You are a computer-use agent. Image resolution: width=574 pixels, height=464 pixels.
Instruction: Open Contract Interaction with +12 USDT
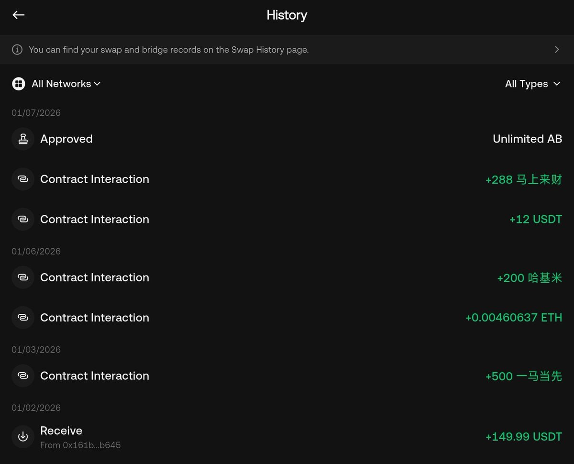(287, 220)
